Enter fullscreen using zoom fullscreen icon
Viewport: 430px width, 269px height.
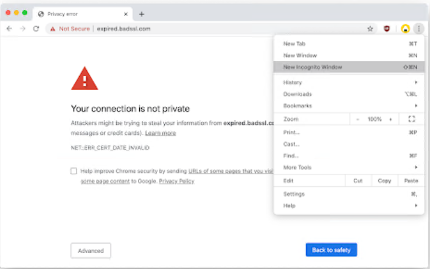411,119
